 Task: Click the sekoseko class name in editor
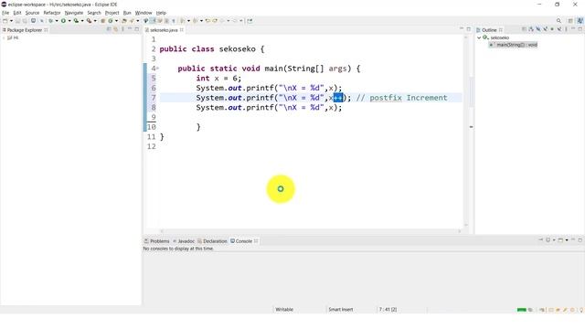click(x=238, y=49)
